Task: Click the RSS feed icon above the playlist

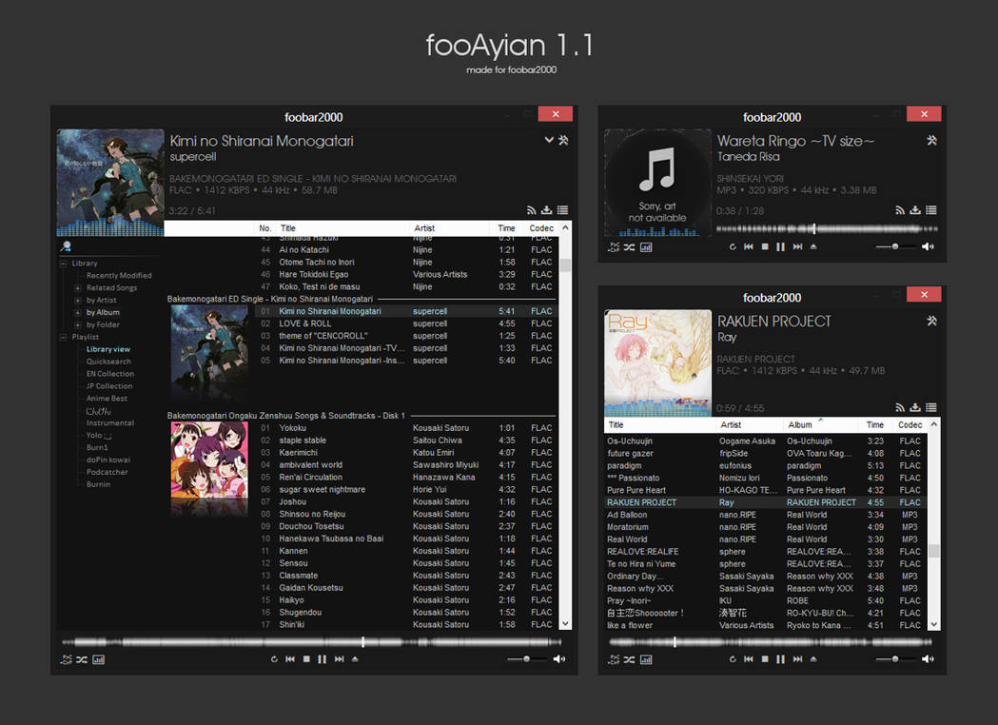Action: click(x=532, y=210)
